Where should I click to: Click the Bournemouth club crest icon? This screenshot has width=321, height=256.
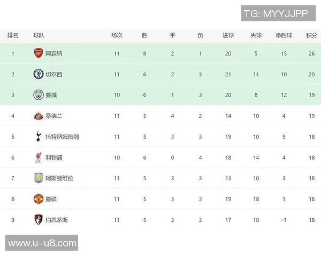click(39, 220)
